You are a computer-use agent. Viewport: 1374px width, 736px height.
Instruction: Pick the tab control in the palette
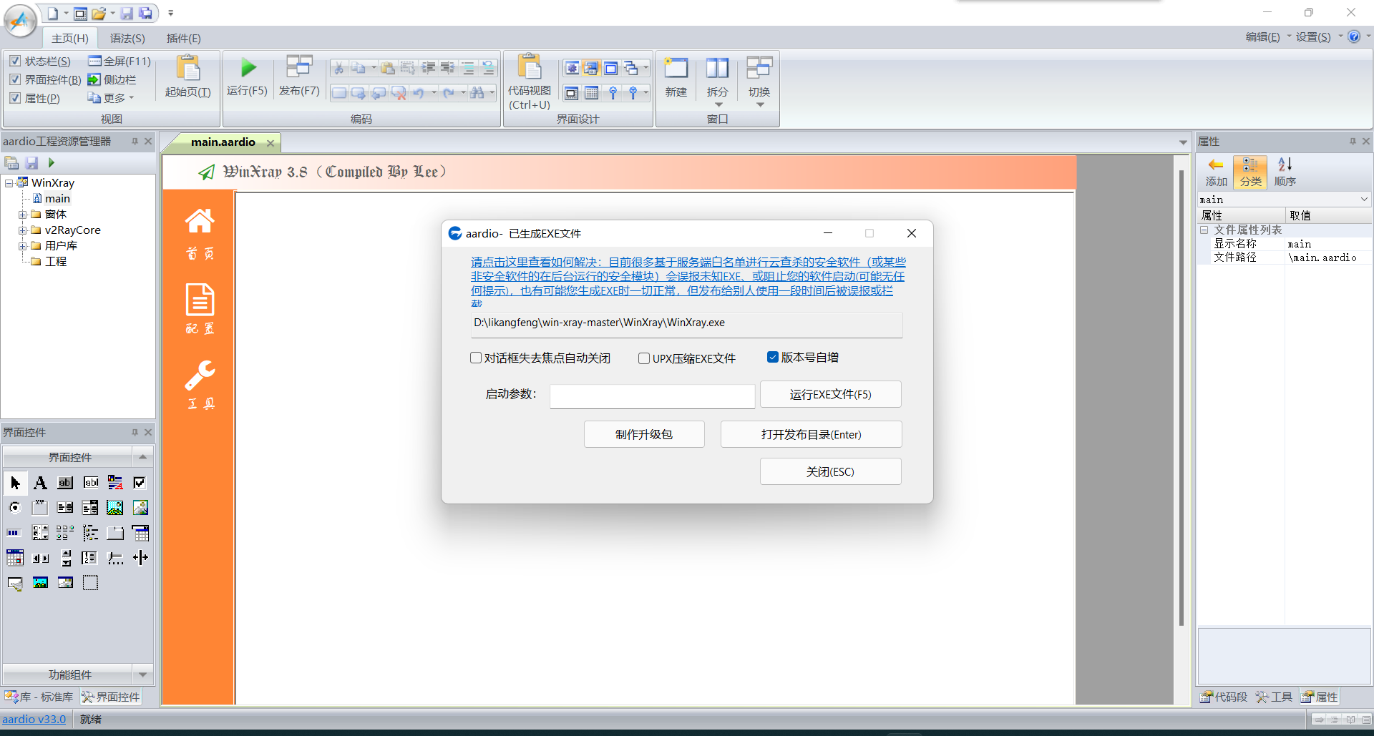click(x=115, y=533)
